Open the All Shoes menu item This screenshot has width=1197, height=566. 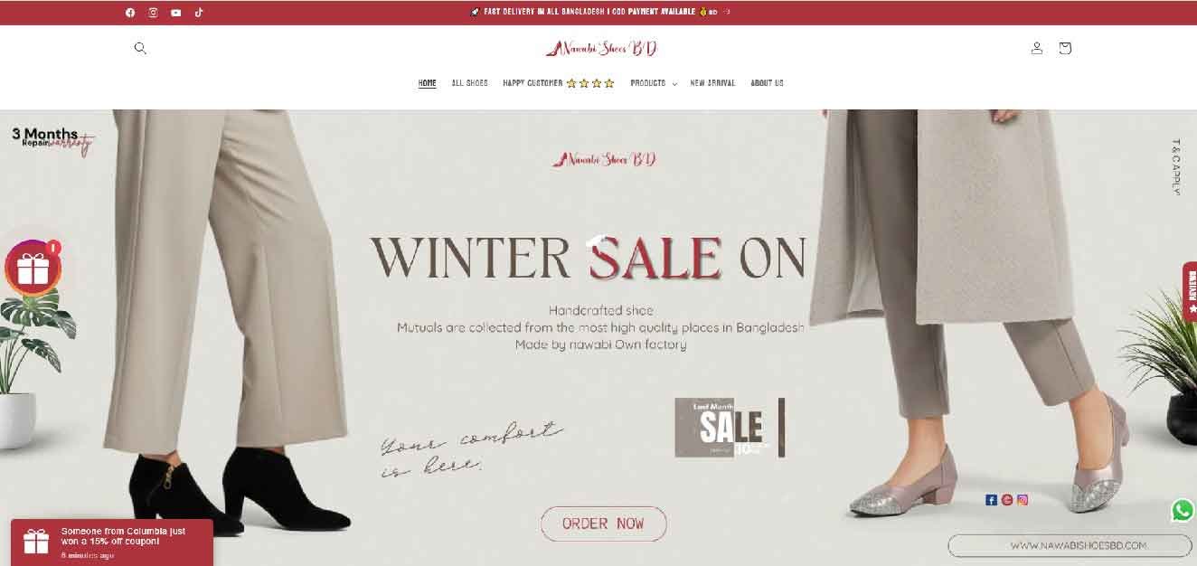coord(469,83)
